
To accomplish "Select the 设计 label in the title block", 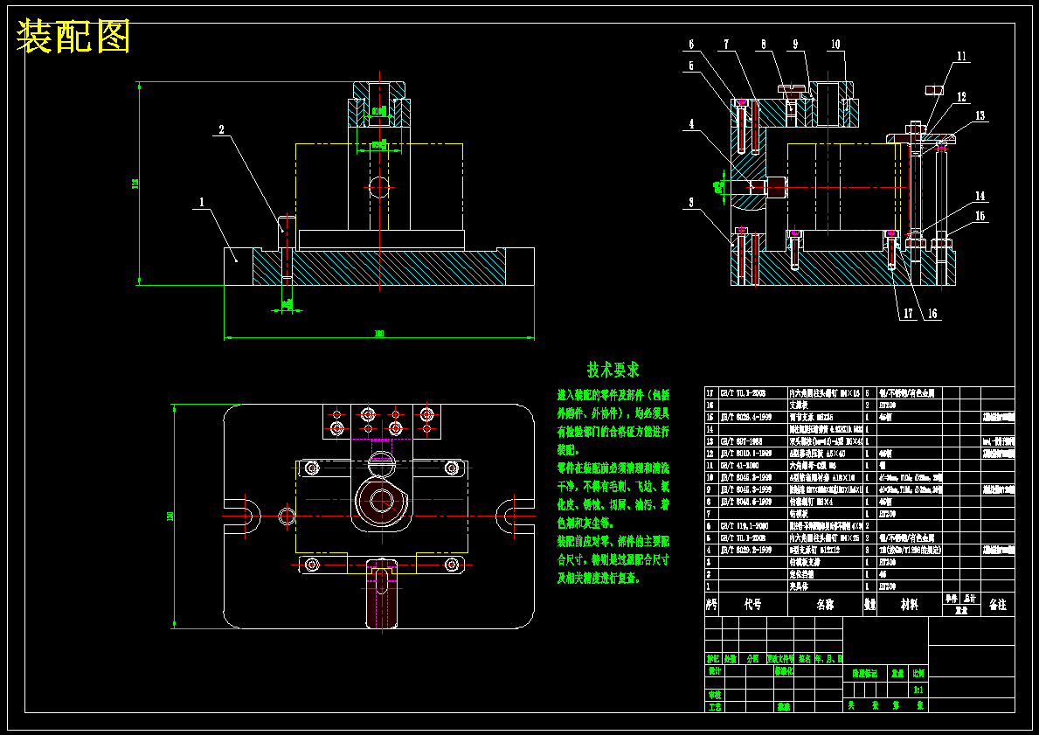I will [x=714, y=670].
